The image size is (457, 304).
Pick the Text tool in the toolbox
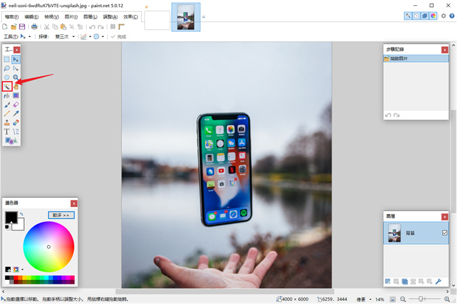click(x=7, y=131)
